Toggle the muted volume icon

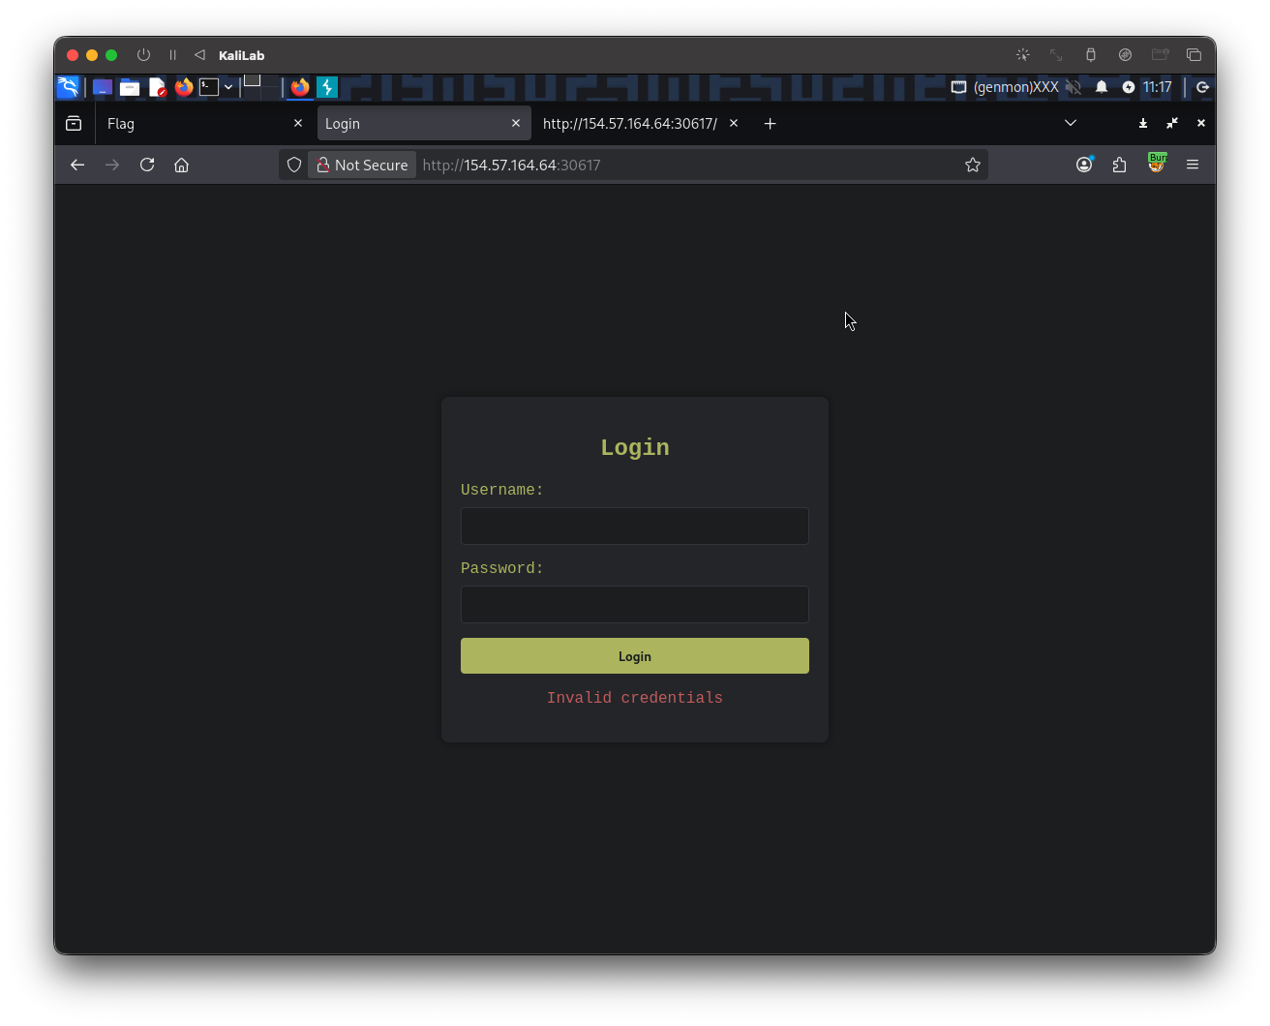[x=1073, y=87]
